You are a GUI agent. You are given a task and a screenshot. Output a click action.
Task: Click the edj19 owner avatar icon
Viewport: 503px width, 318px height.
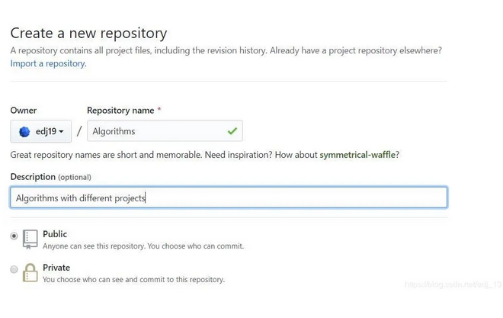pyautogui.click(x=24, y=132)
